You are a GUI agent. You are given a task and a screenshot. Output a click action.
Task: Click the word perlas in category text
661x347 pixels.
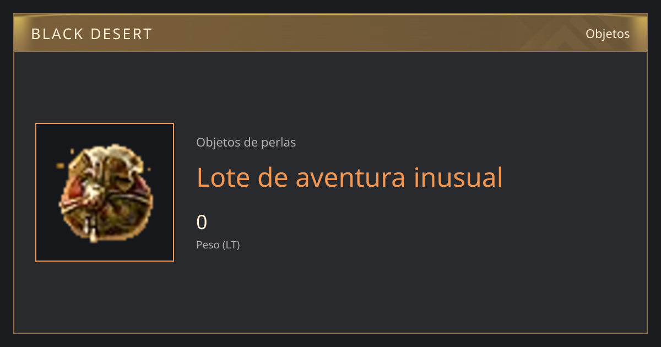point(278,143)
